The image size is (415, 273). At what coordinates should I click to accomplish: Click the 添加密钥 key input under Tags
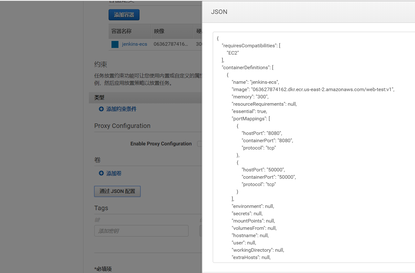point(141,231)
